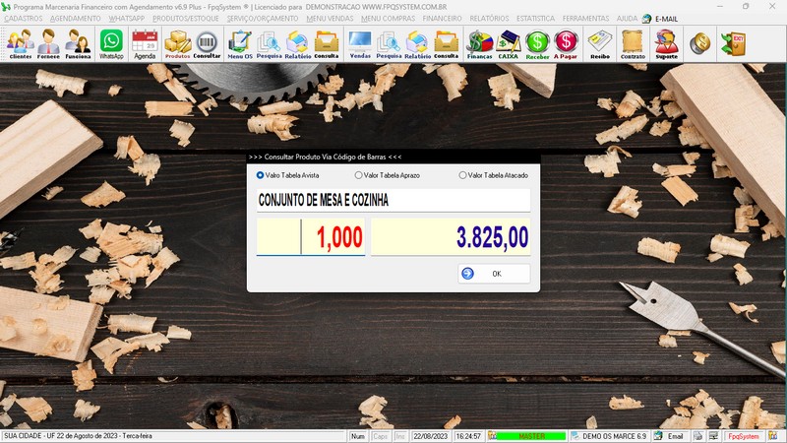This screenshot has height=443, width=787.
Task: Click the Caps indicator in status bar
Action: [380, 436]
